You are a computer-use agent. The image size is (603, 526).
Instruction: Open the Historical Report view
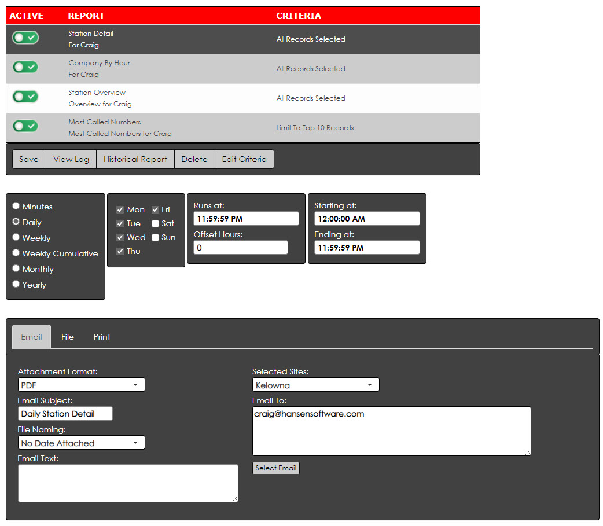(x=135, y=159)
